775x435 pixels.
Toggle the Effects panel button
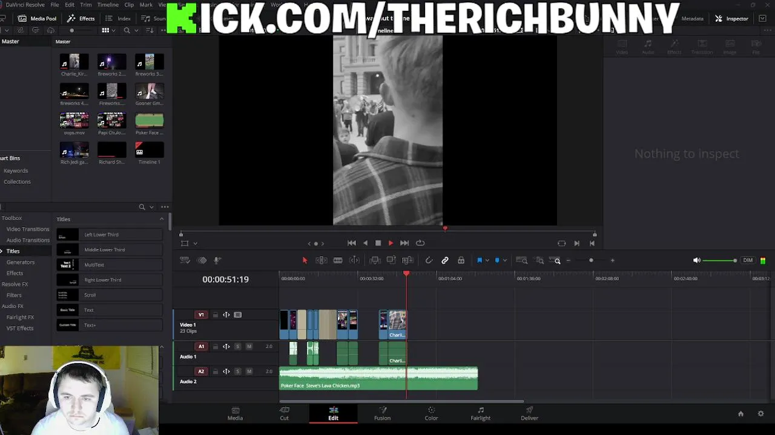pyautogui.click(x=81, y=18)
